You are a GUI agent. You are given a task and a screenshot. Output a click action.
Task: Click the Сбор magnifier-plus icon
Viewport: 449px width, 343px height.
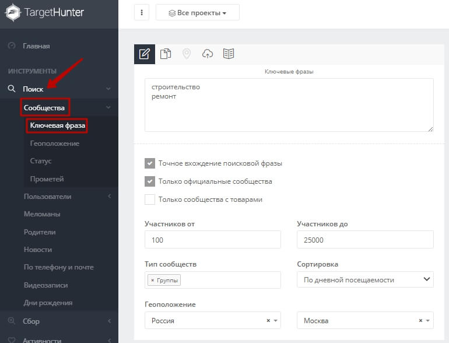(x=12, y=321)
